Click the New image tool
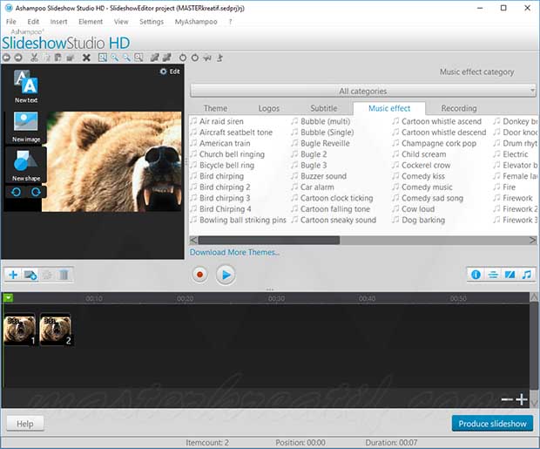Viewport: 540px width, 449px height. click(x=26, y=127)
